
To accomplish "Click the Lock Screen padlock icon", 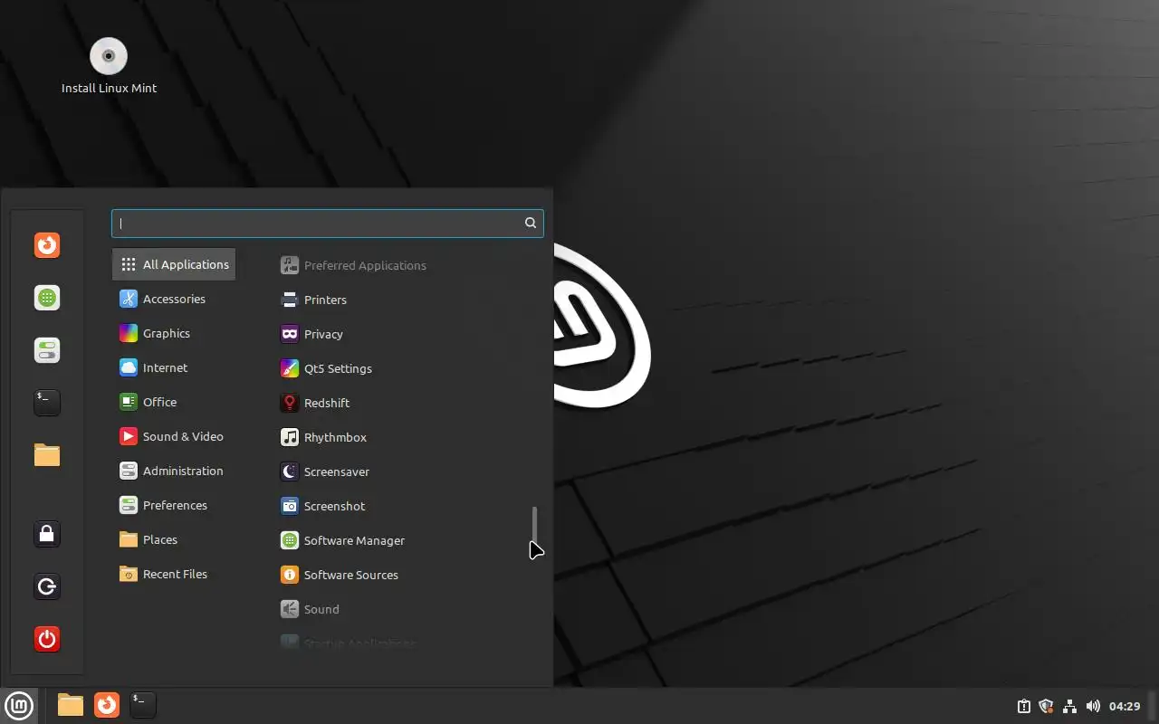I will [x=47, y=534].
